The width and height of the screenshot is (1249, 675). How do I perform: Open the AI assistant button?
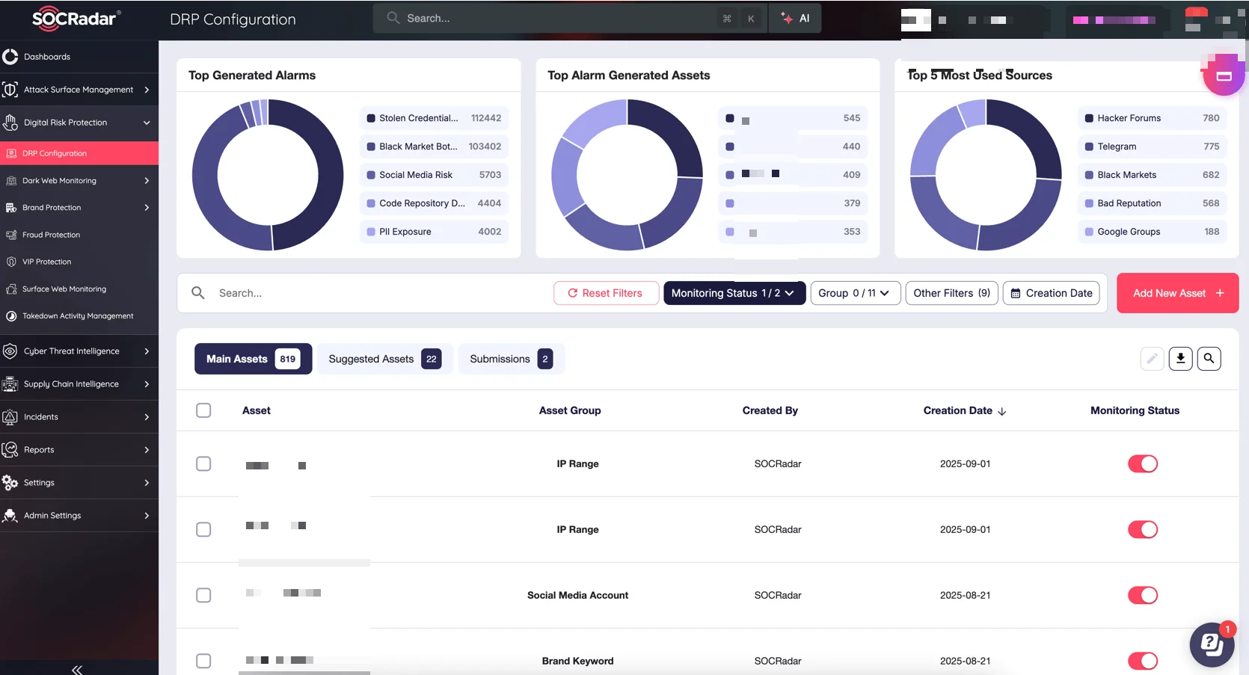(x=795, y=18)
